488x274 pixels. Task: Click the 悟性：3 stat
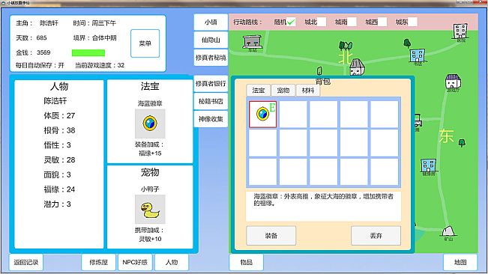57,145
